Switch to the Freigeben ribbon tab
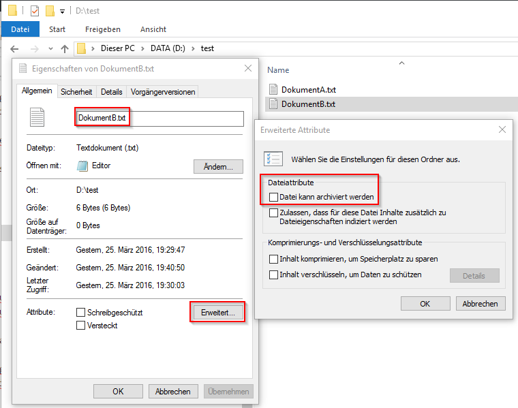518x408 pixels. click(103, 29)
